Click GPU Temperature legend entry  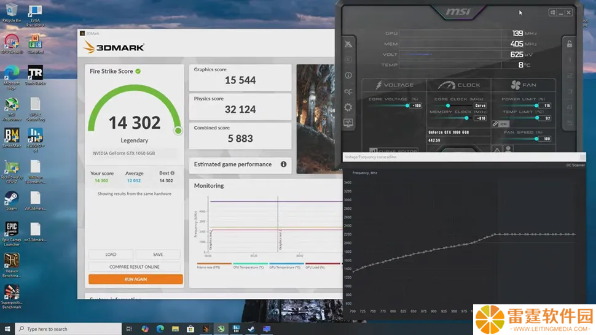tap(286, 266)
